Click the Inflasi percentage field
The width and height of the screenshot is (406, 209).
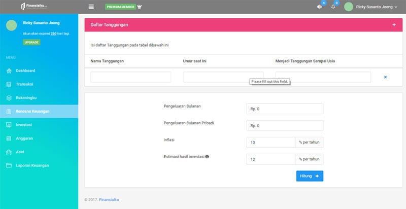point(270,143)
